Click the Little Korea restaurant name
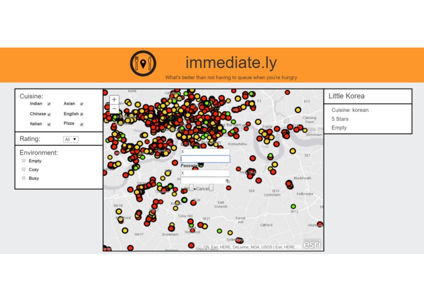This screenshot has height=301, width=424. [x=347, y=96]
